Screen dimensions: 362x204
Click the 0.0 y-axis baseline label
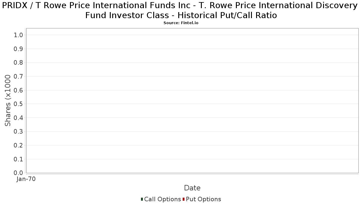pyautogui.click(x=18, y=173)
